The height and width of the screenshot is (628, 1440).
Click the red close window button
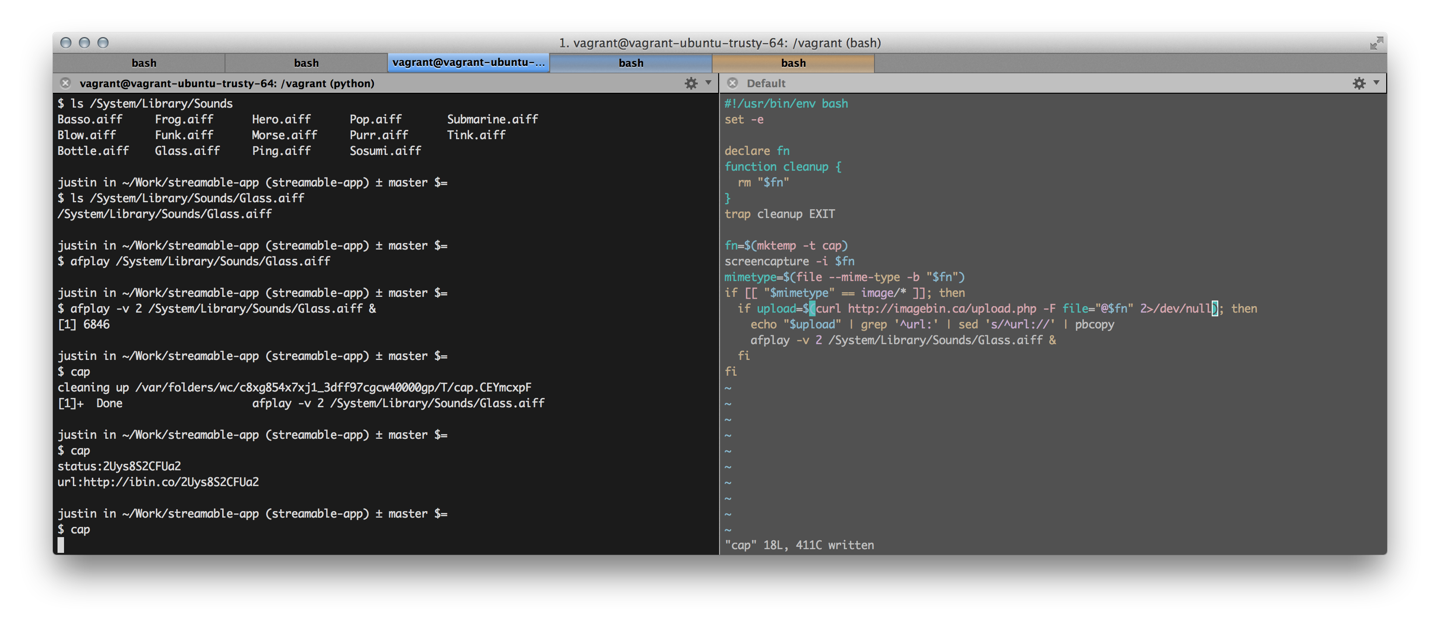pyautogui.click(x=66, y=43)
